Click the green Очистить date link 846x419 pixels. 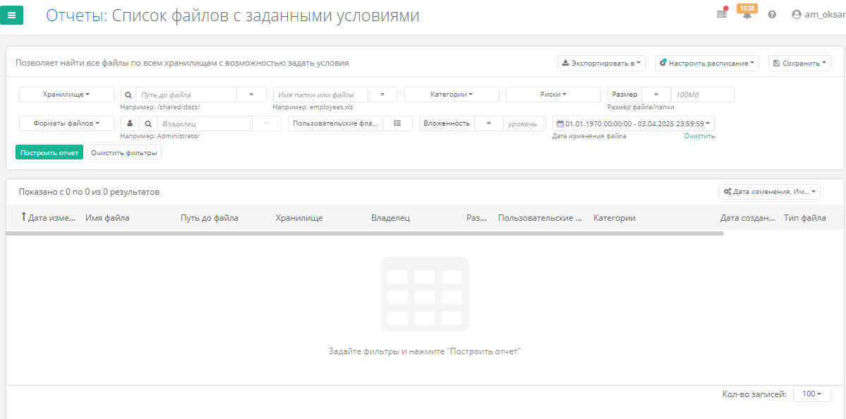coord(699,136)
